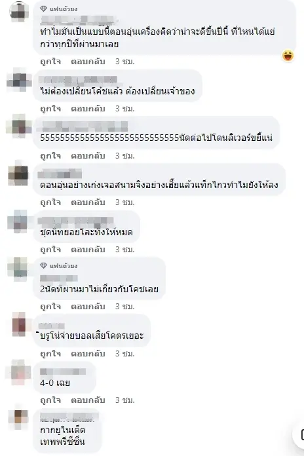Open the avatar beside the 5555 comment
The width and height of the screenshot is (304, 456).
point(19,127)
